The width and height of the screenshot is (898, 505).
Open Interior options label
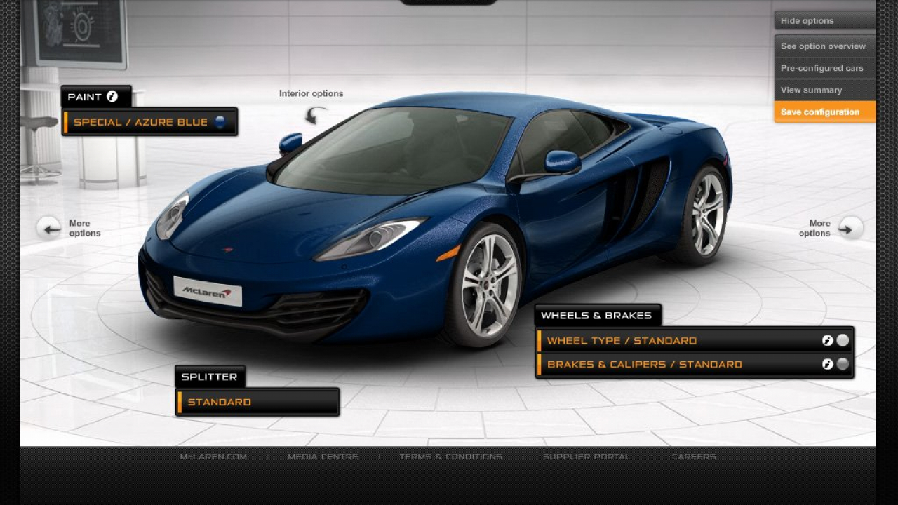[311, 93]
